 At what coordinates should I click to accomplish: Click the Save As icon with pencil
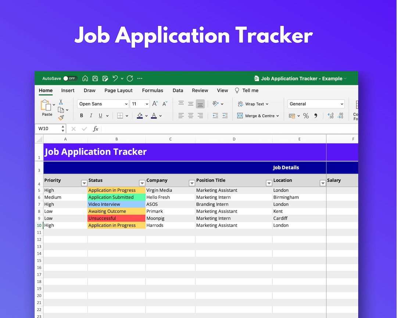pyautogui.click(x=105, y=78)
